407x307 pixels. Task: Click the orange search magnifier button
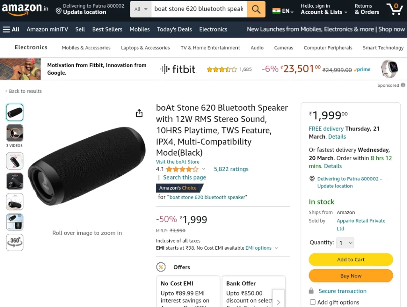pyautogui.click(x=256, y=10)
